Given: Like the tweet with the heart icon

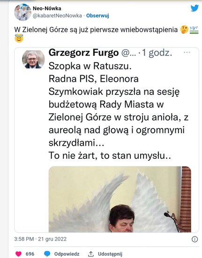Looking at the screenshot, I should (x=18, y=254).
